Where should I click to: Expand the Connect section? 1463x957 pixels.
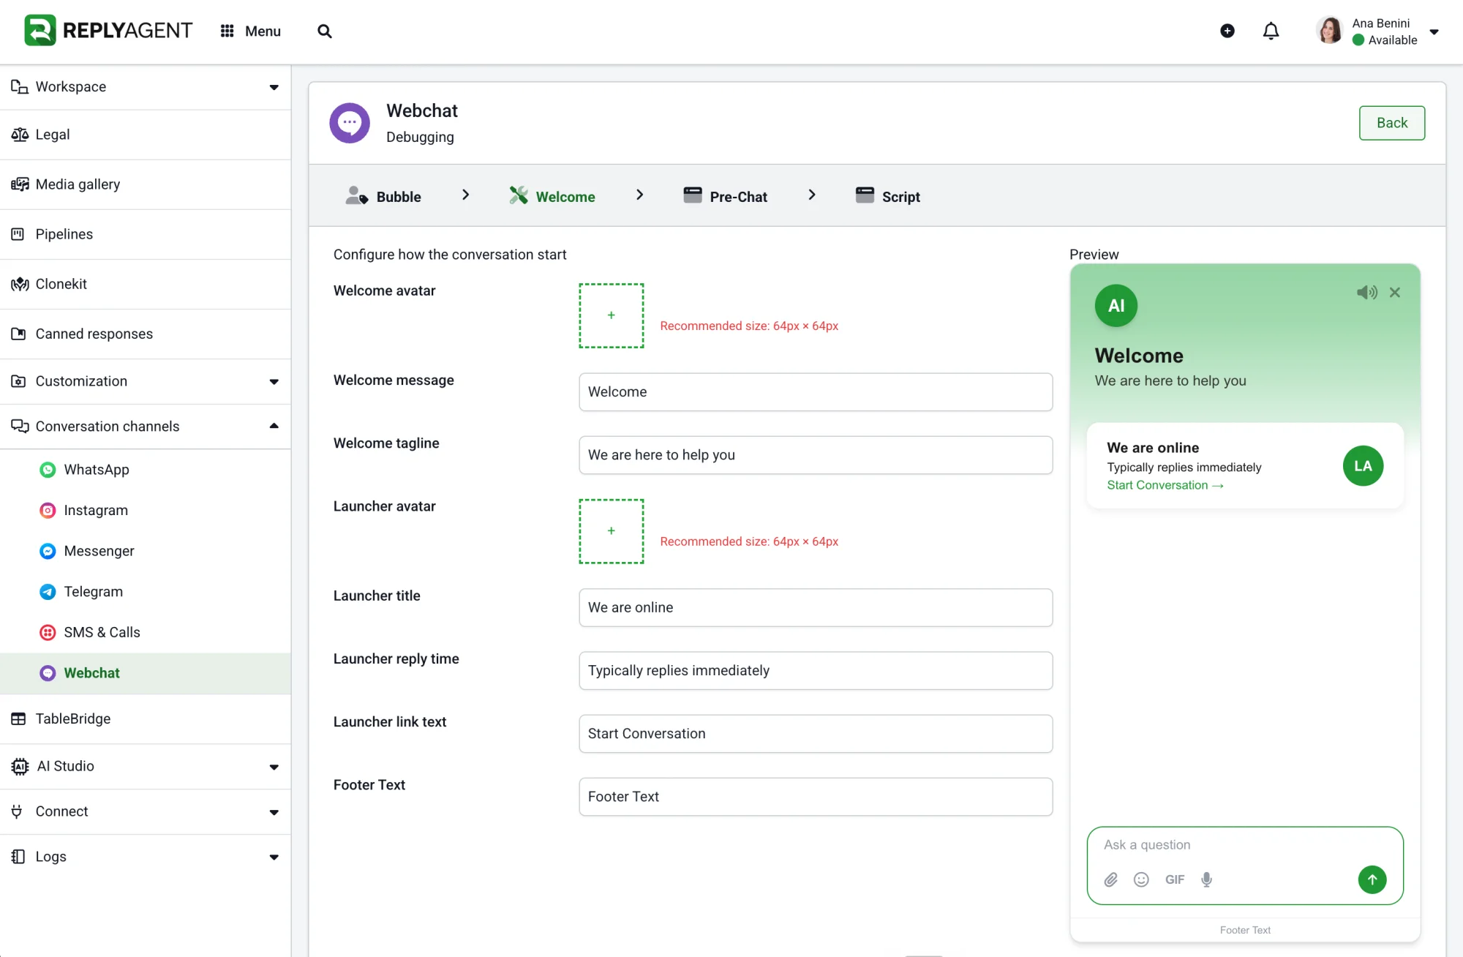(146, 811)
